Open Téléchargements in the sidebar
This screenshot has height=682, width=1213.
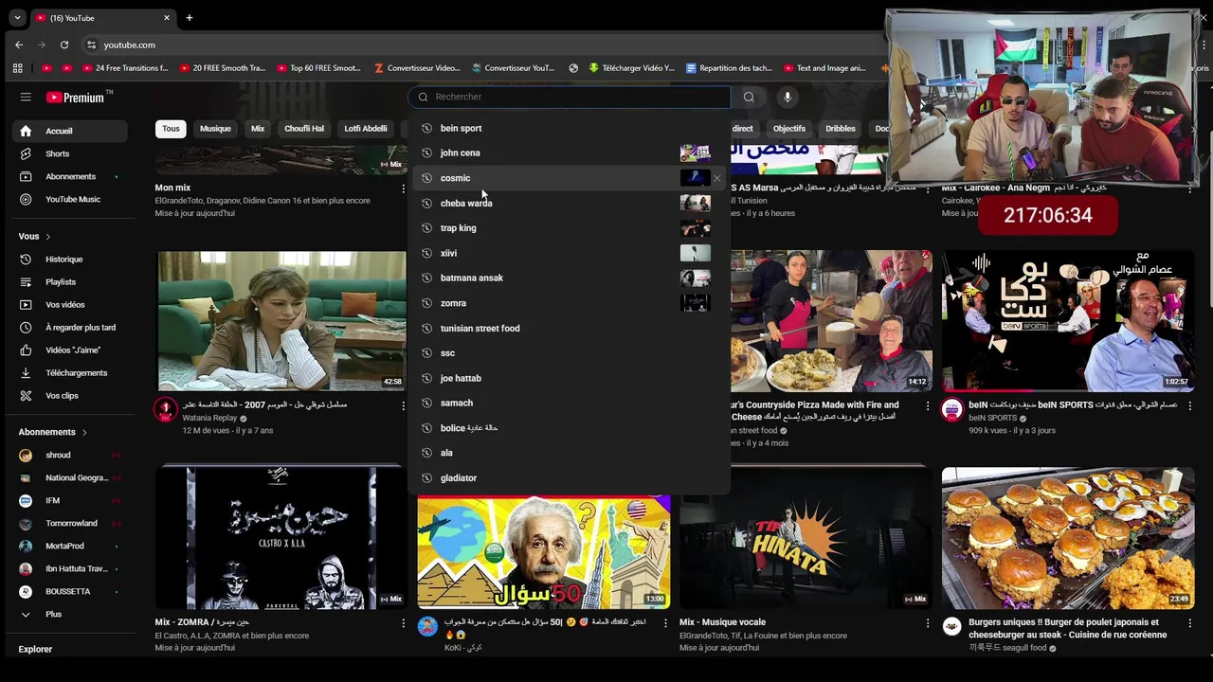tap(71, 372)
